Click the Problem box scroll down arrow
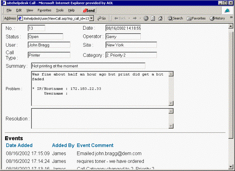Viewport: 235px width, 171px height. (x=171, y=103)
